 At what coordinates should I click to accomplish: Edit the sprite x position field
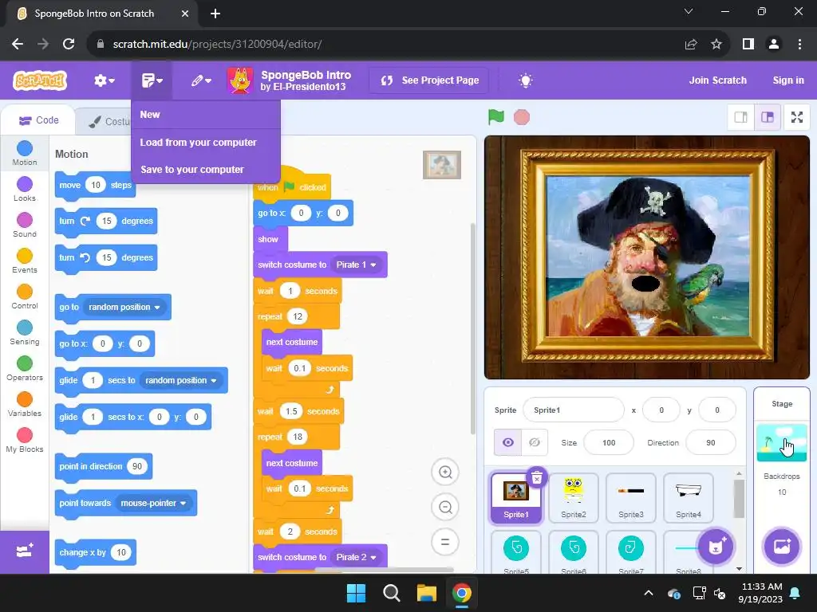tap(661, 410)
